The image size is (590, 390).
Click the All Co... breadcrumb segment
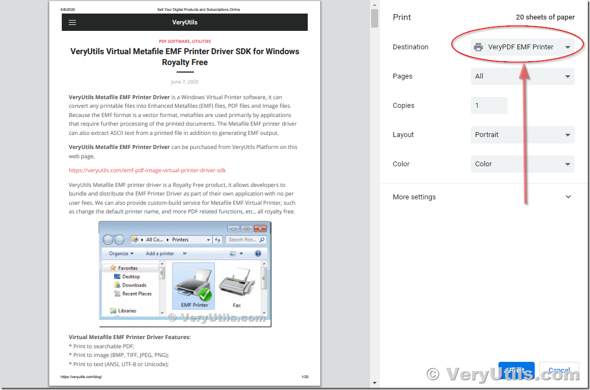tap(154, 239)
